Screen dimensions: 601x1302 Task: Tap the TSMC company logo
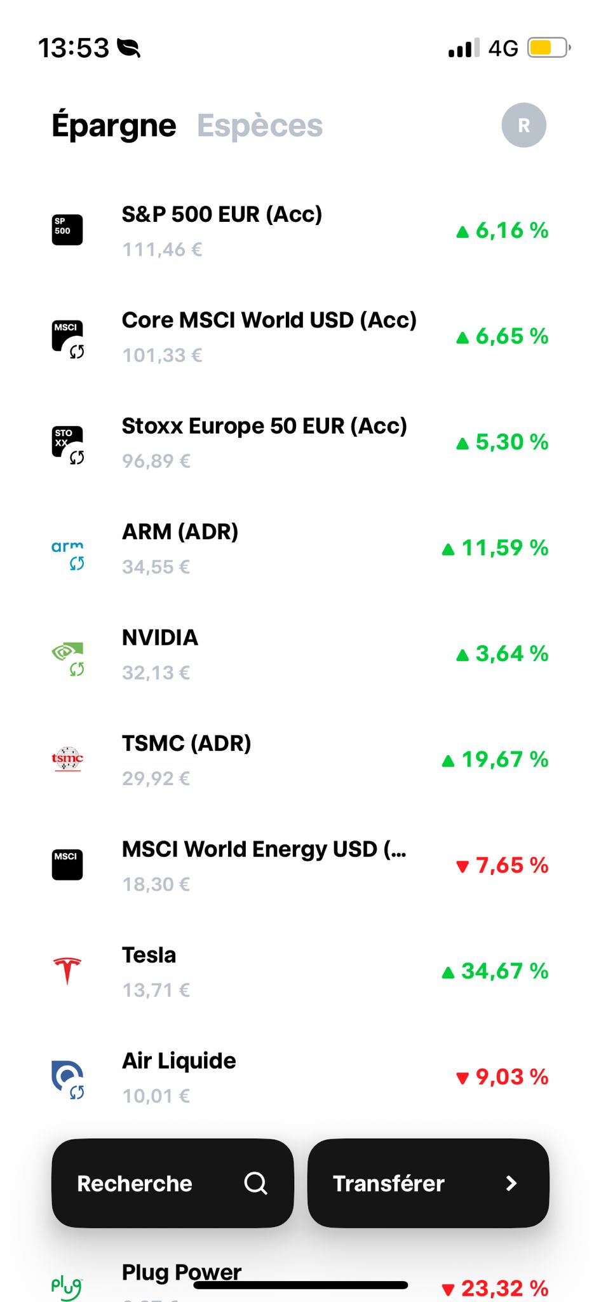point(67,759)
